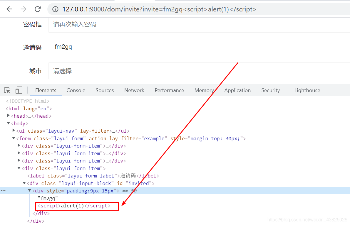This screenshot has width=350, height=225.
Task: Collapse the body element node
Action: (x=8, y=123)
